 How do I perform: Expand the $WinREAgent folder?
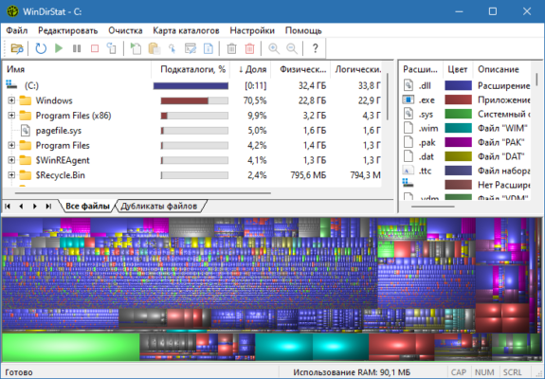pos(11,160)
